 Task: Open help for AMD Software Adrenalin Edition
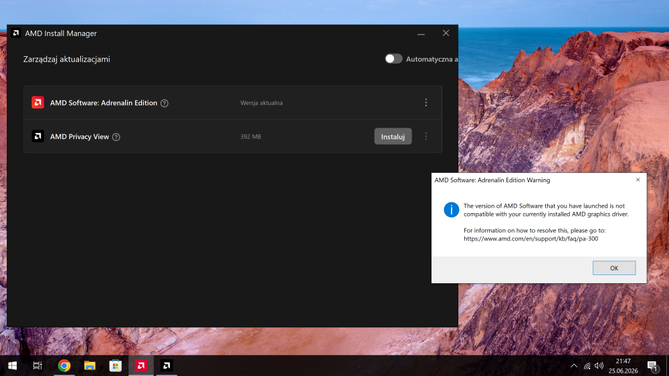[165, 103]
